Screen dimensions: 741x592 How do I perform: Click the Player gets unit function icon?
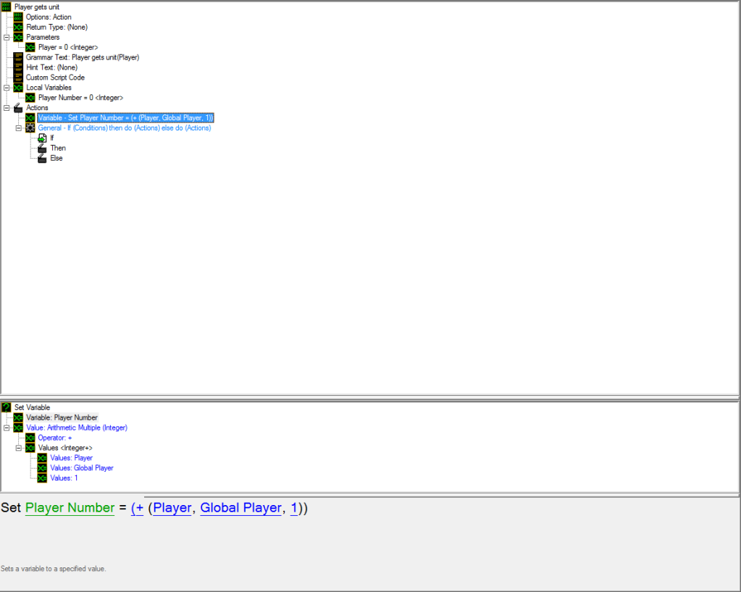pos(6,7)
